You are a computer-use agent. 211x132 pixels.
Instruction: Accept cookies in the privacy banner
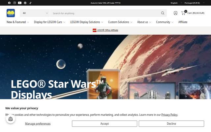(x=105, y=124)
